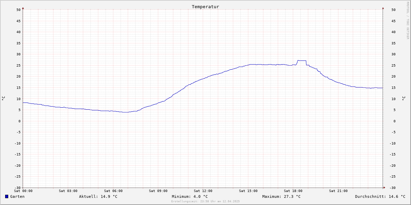
Task: Click the 35 label on right y-axis
Action: click(x=394, y=43)
